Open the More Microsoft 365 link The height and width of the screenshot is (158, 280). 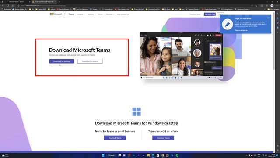123,14
